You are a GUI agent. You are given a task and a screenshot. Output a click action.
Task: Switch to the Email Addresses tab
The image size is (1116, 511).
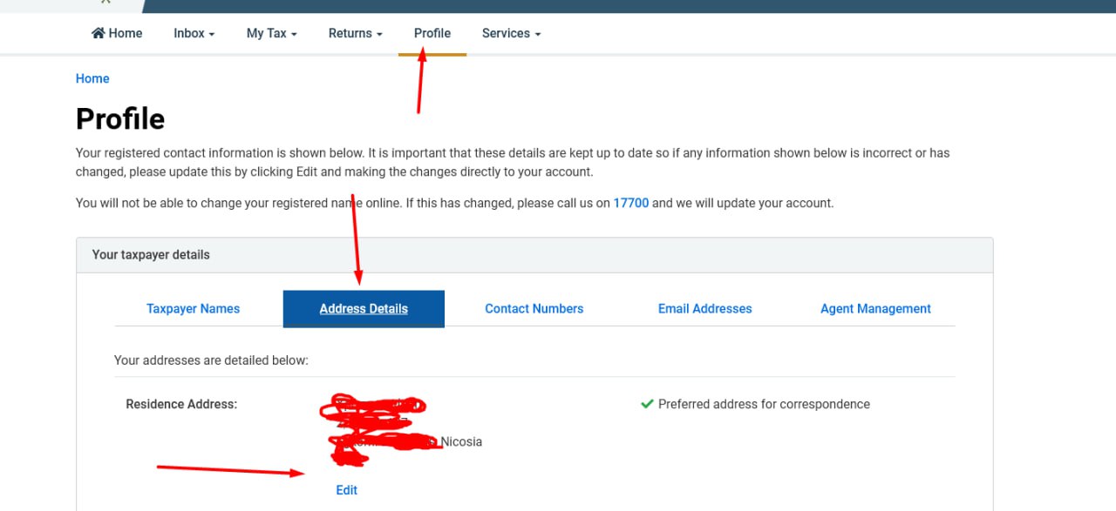704,308
